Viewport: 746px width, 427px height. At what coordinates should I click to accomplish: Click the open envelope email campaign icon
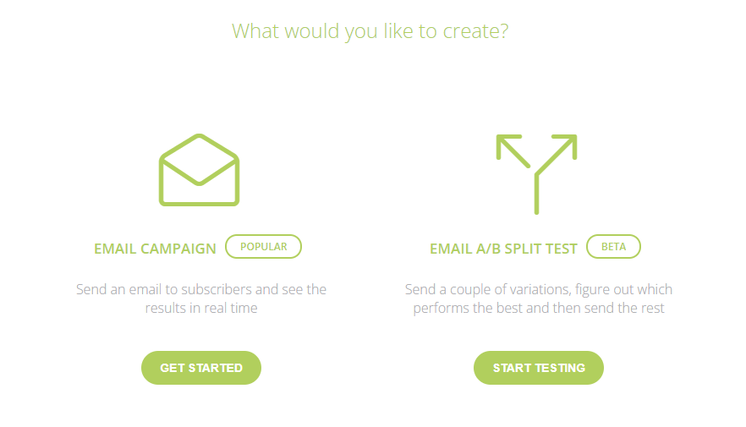point(199,170)
